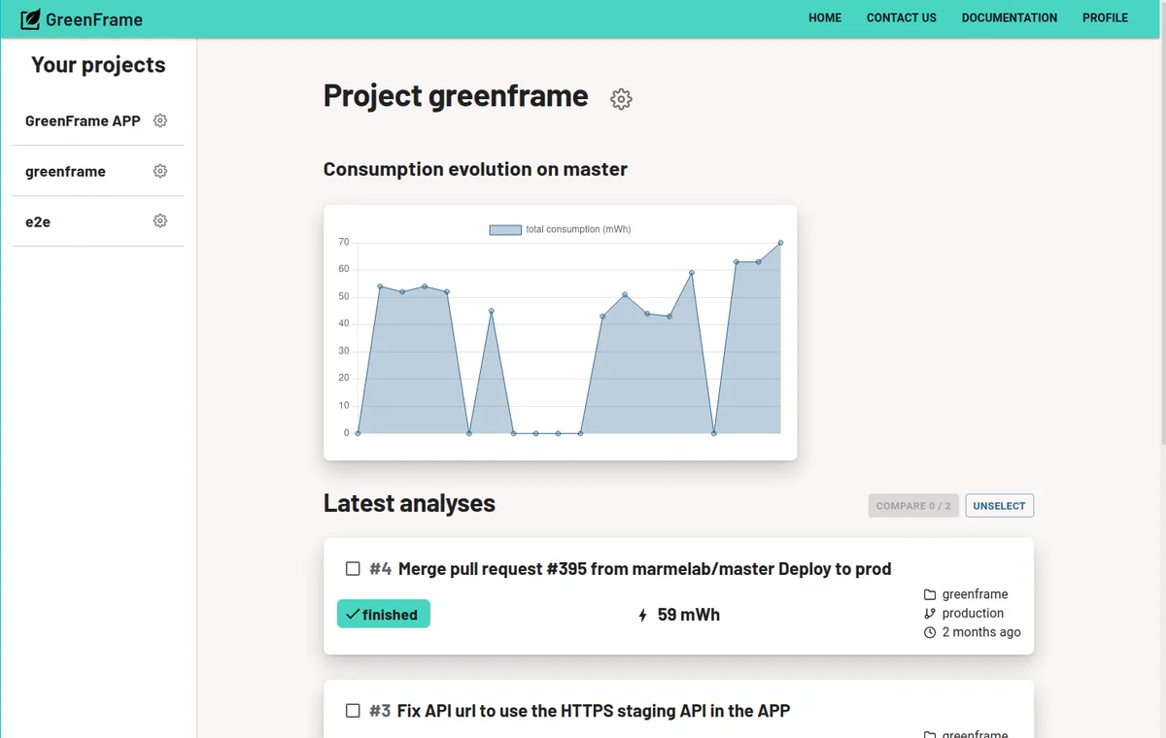Go to the Home navigation item
This screenshot has height=738, width=1166.
click(824, 17)
